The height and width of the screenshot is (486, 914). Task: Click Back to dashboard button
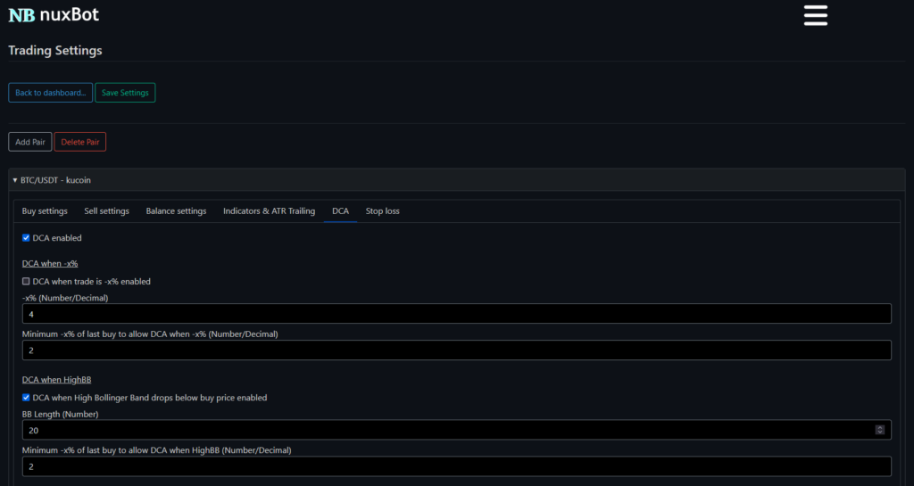50,93
